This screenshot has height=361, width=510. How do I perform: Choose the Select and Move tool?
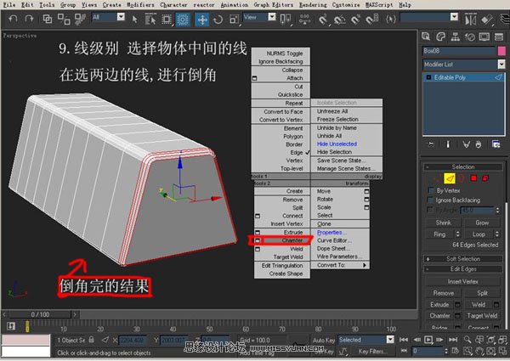click(x=202, y=20)
